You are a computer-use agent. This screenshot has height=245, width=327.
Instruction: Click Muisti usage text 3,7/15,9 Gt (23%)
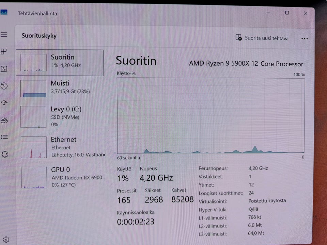(x=70, y=91)
